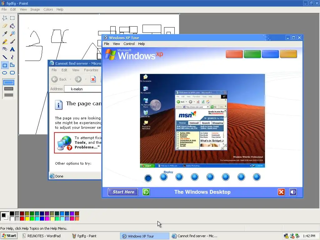Viewport: 320px width, 240px height.
Task: Activate the Magnifier tool in Paint
Action: 12,33
